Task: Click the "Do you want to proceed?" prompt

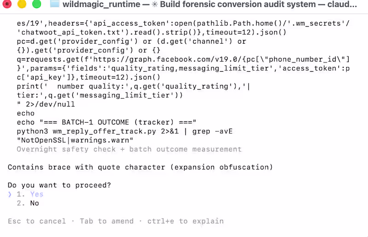Action: pyautogui.click(x=59, y=185)
